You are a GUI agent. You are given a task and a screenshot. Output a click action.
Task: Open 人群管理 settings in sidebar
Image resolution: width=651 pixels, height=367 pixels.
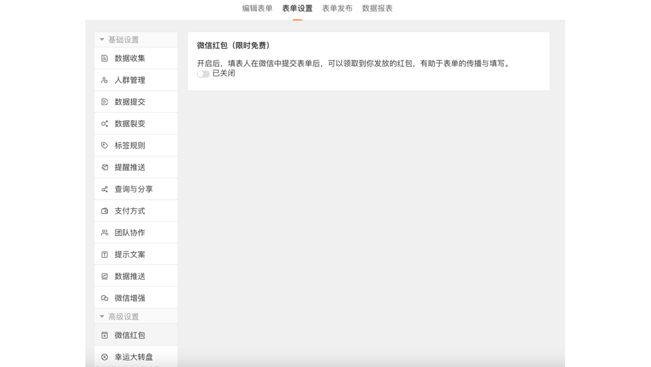click(x=136, y=80)
